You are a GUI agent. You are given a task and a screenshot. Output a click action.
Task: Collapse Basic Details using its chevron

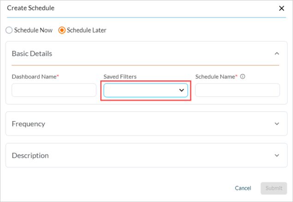[277, 53]
